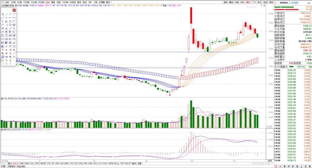
Task: Click the minus zoom-out button at bottom
Action: 272,163
